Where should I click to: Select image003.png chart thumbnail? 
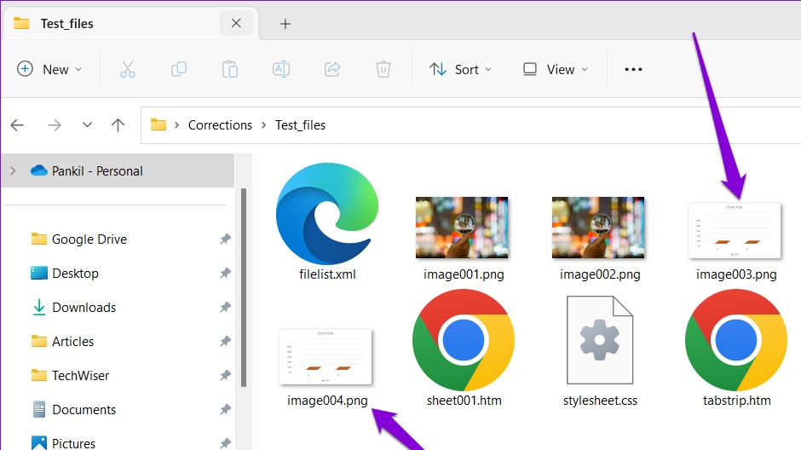pyautogui.click(x=735, y=230)
